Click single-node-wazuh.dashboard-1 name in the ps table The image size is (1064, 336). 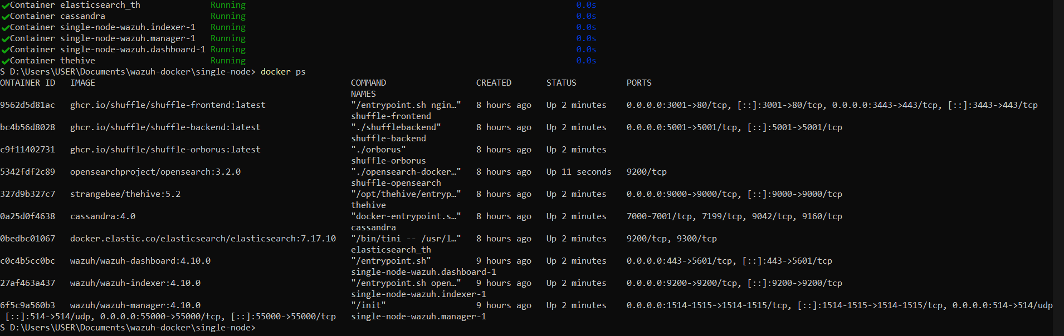(x=423, y=272)
